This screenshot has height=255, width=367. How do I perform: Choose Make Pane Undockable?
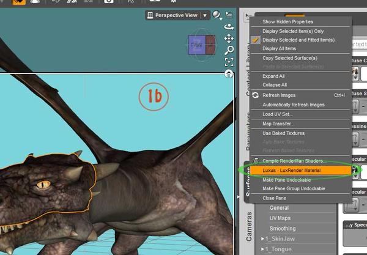point(286,180)
